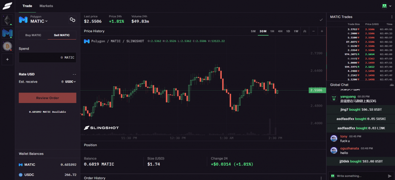Image resolution: width=395 pixels, height=180 pixels.
Task: Click the Change 24 +$0.0314 value
Action: coord(232,164)
